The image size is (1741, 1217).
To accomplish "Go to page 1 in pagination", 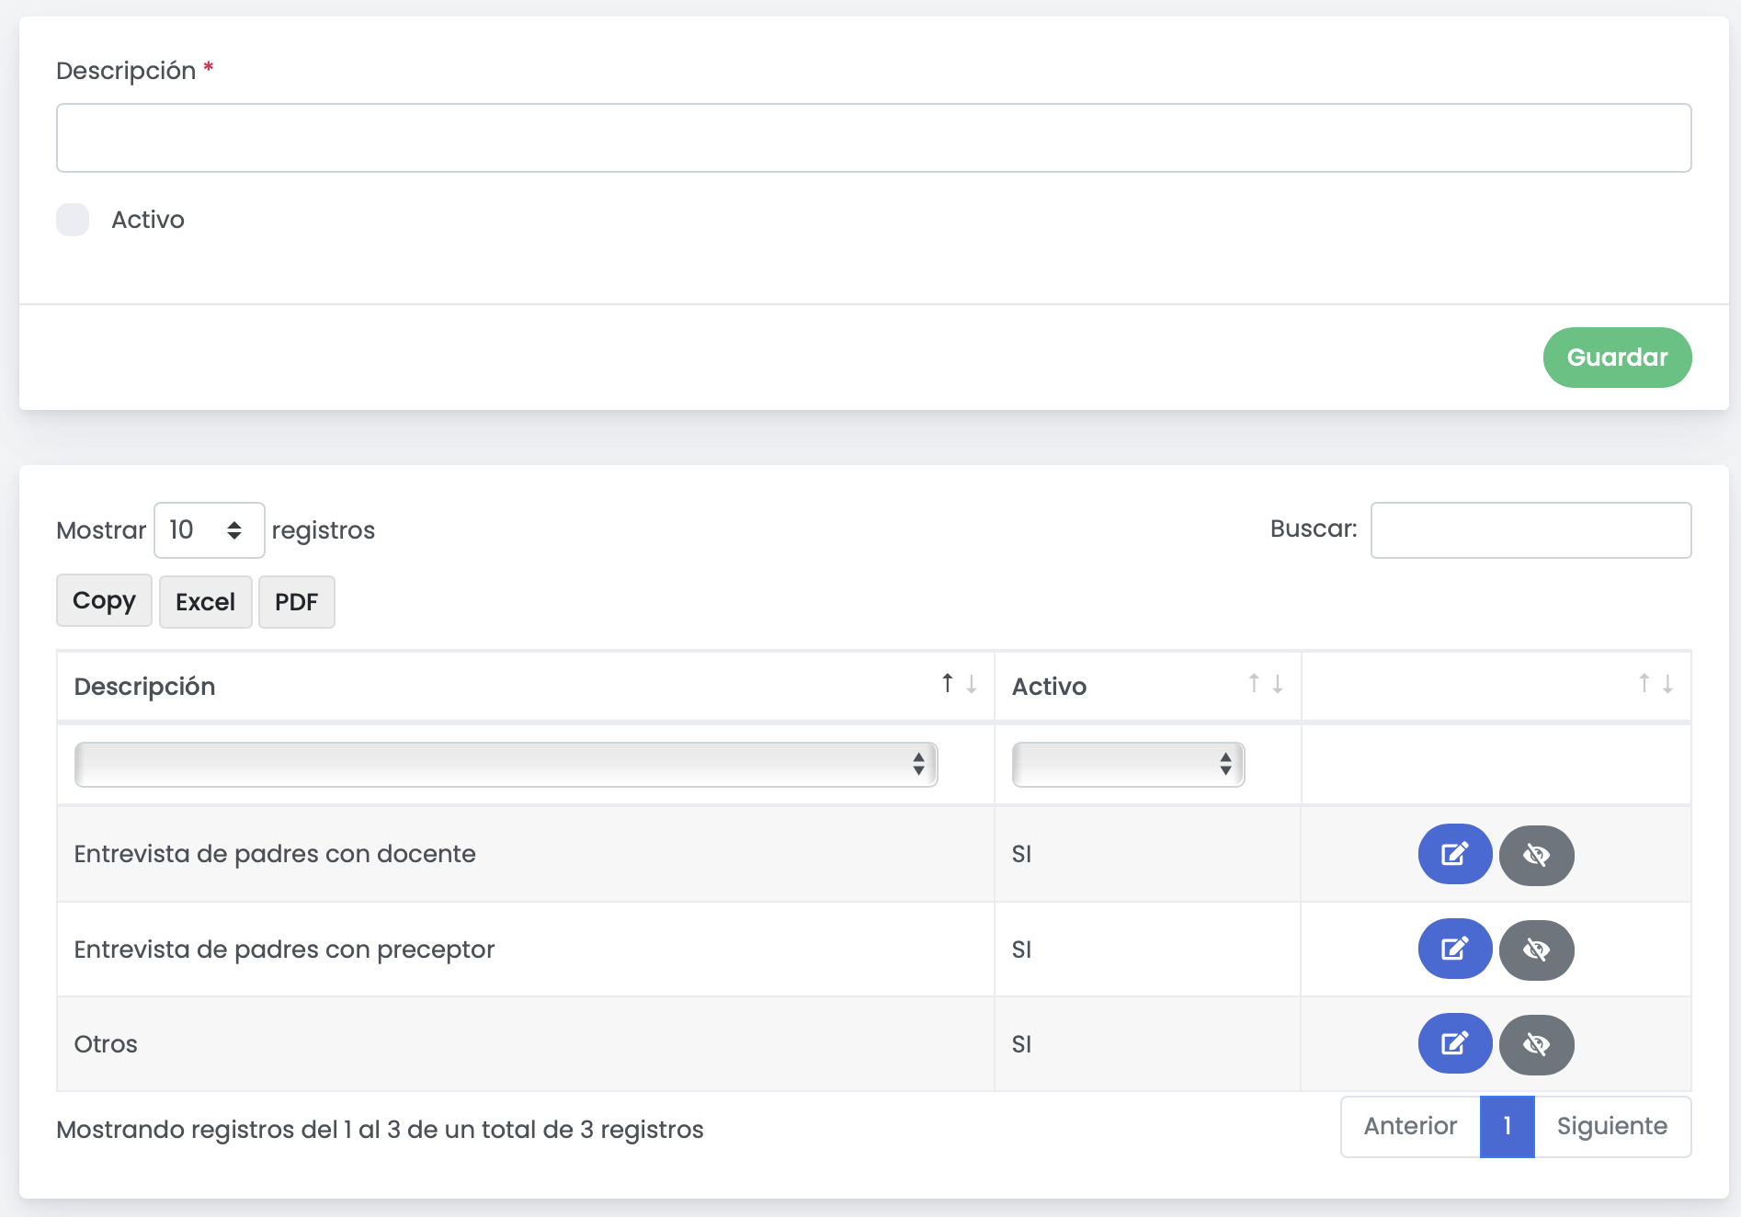I will (1507, 1126).
